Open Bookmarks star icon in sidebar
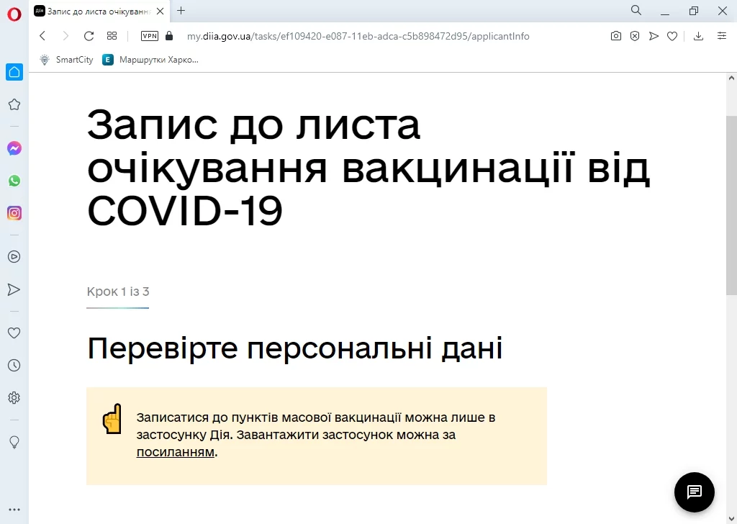 click(14, 104)
